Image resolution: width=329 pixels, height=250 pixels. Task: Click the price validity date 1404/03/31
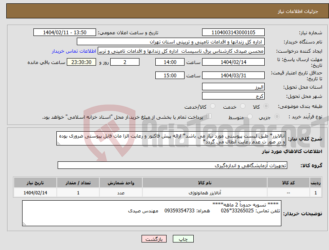tap(233, 75)
